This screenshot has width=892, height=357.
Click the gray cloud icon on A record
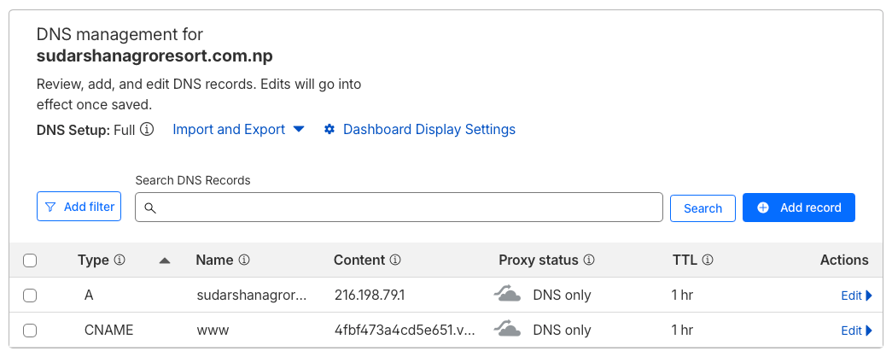coord(508,295)
